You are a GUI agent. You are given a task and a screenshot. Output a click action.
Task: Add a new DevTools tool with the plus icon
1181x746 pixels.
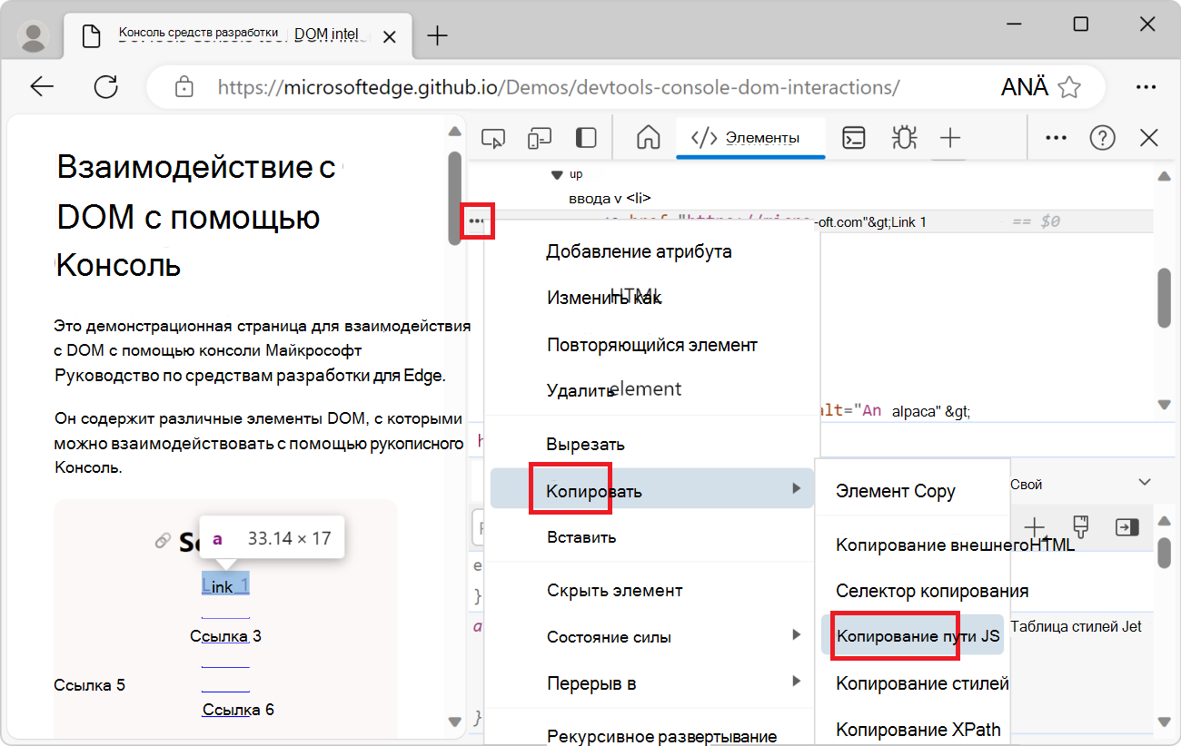click(x=950, y=137)
